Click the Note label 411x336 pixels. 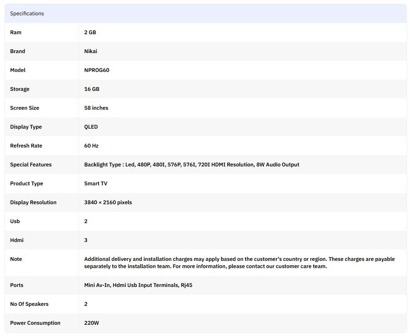point(16,259)
